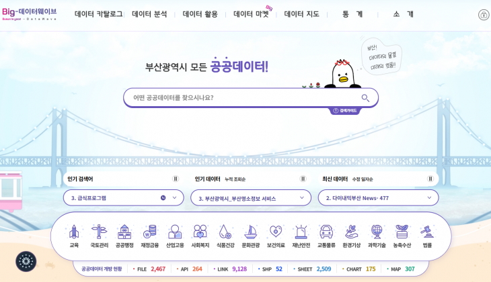The image size is (491, 282).
Task: Click the 법률 law gavel icon
Action: click(427, 232)
